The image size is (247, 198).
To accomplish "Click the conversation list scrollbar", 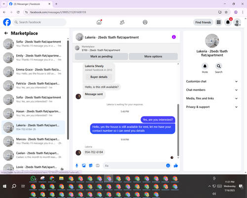I will click(x=68, y=90).
